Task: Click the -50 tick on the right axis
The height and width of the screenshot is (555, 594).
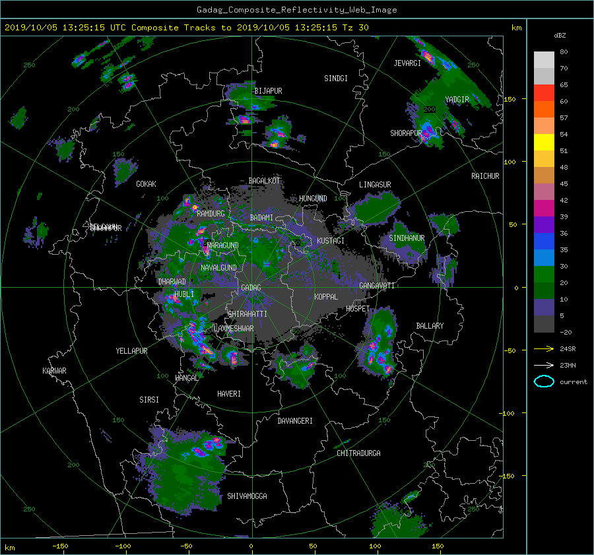Action: tap(510, 351)
